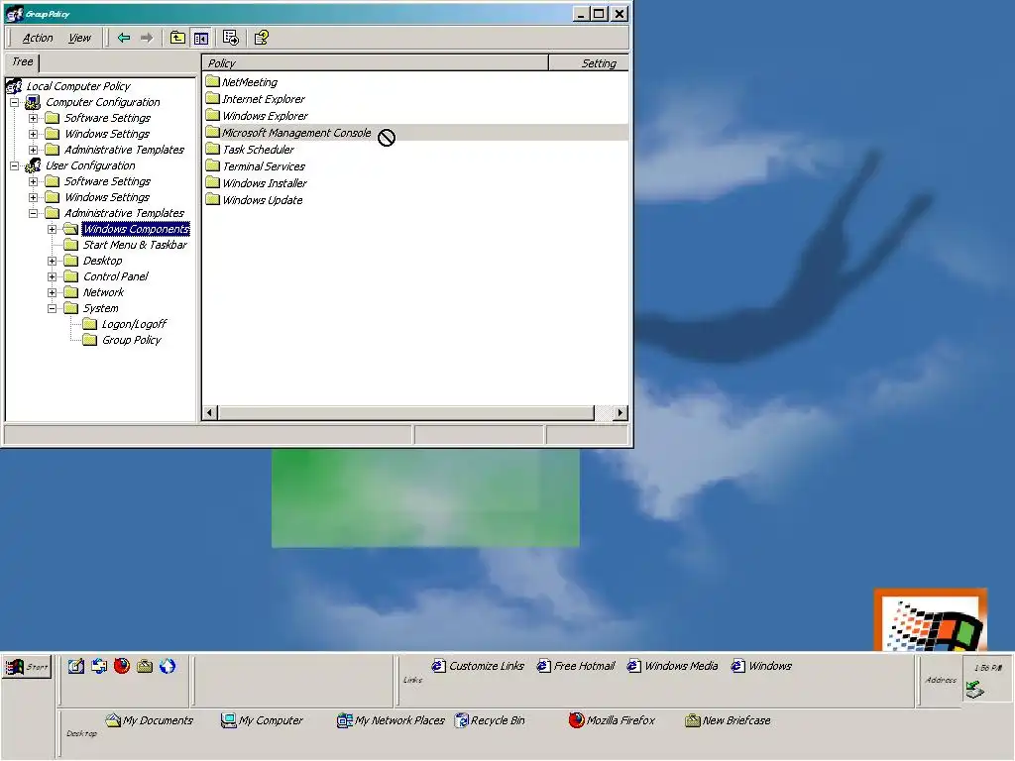Expand the Windows Components tree node

52,229
